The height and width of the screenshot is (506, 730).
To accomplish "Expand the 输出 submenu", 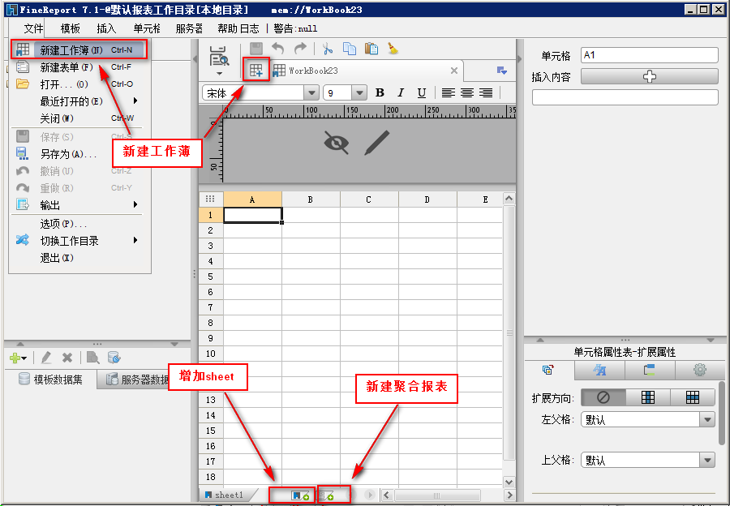I will [x=76, y=205].
